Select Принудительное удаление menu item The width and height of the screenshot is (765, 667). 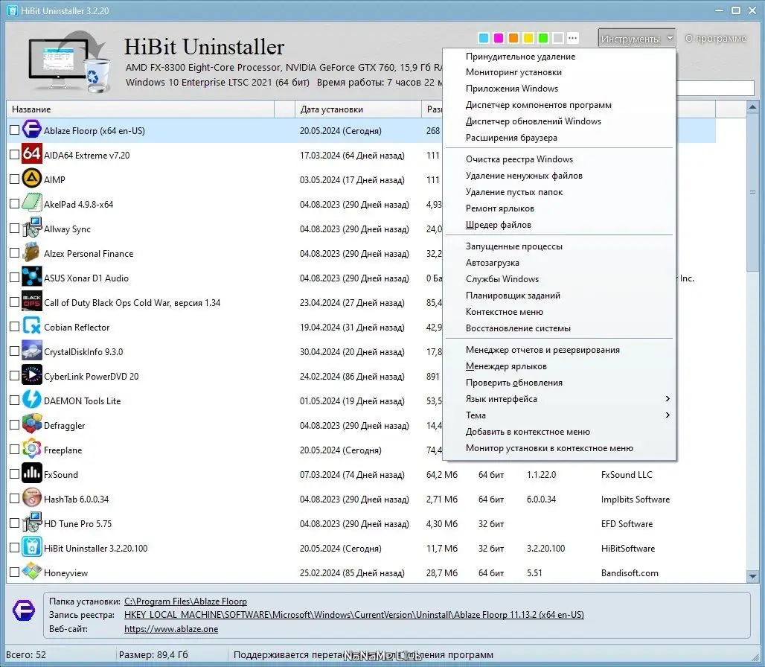(559, 56)
